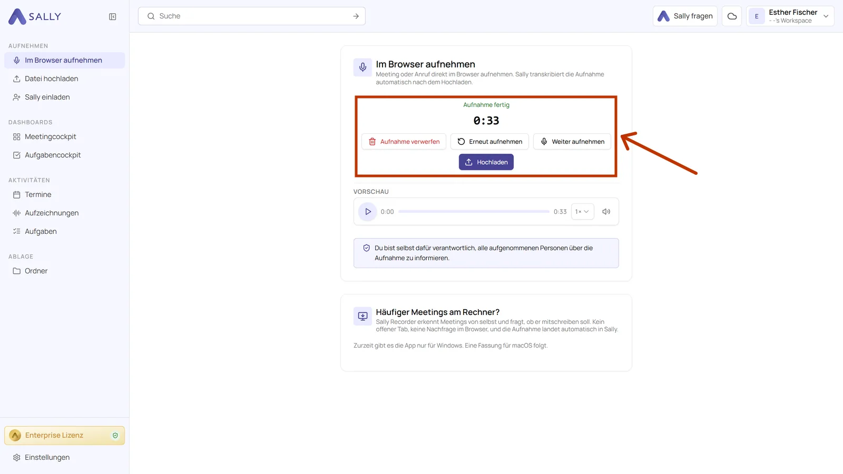Screen dimensions: 843x474
Task: Navigate to Termine
Action: pyautogui.click(x=64, y=194)
